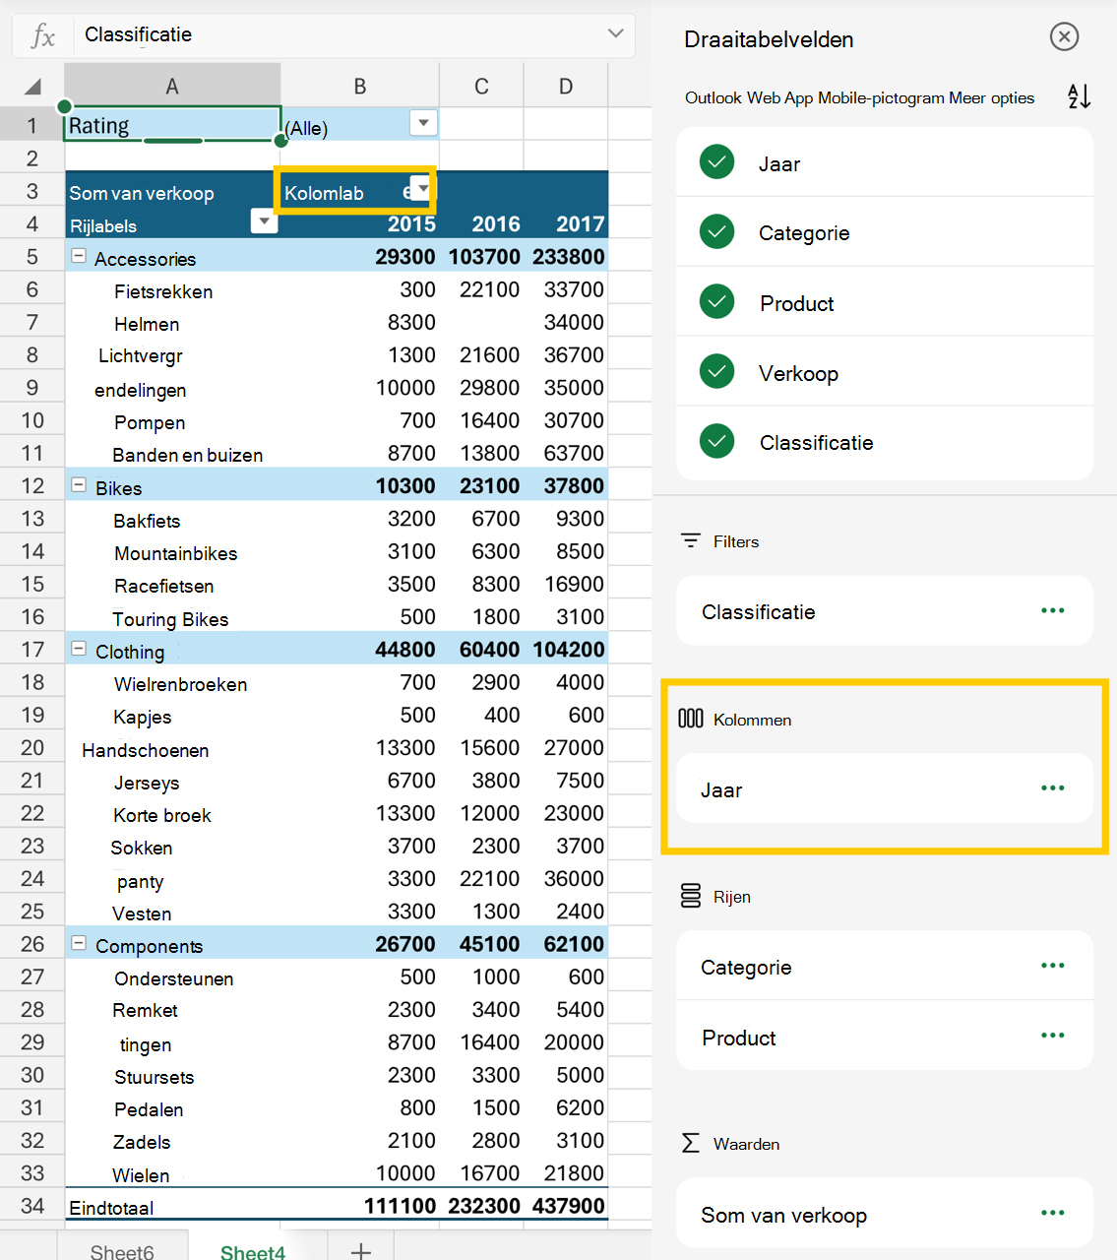Click the 2015 column label
Screen dimensions: 1117x1260
coord(411,223)
